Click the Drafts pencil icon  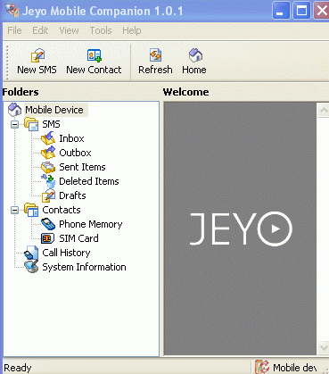point(48,195)
